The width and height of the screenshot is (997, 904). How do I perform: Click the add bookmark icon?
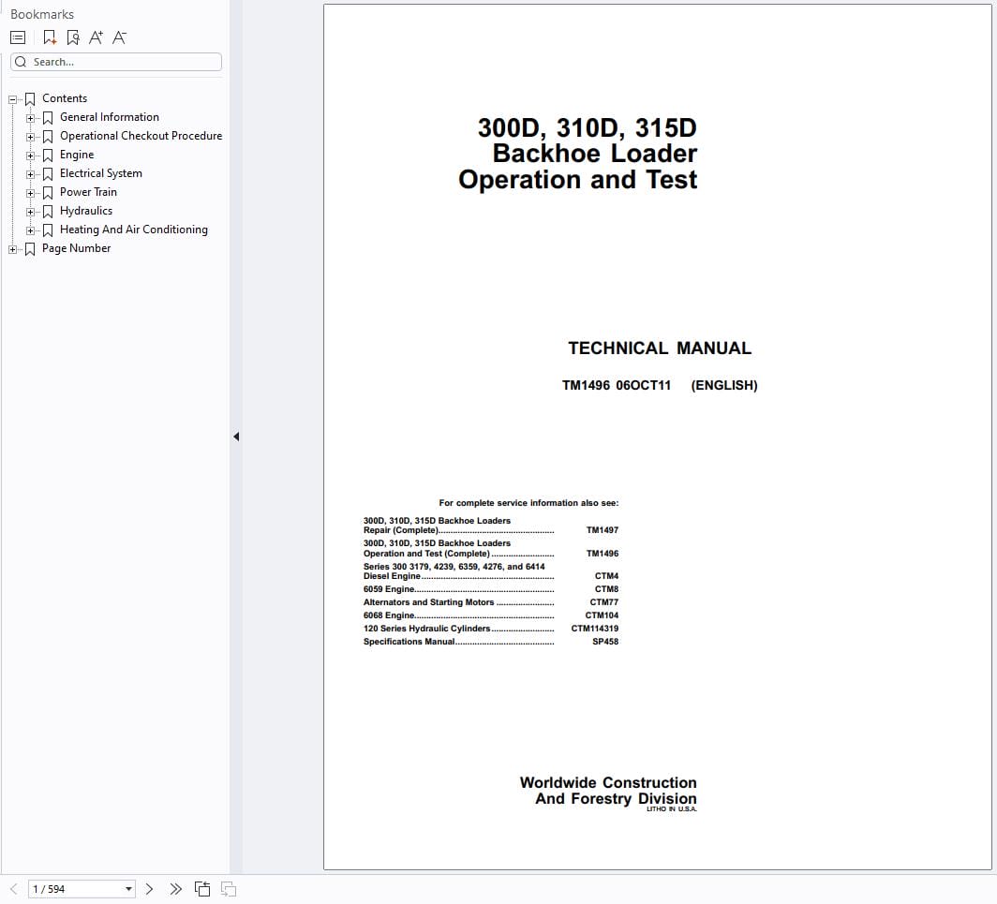click(x=50, y=37)
